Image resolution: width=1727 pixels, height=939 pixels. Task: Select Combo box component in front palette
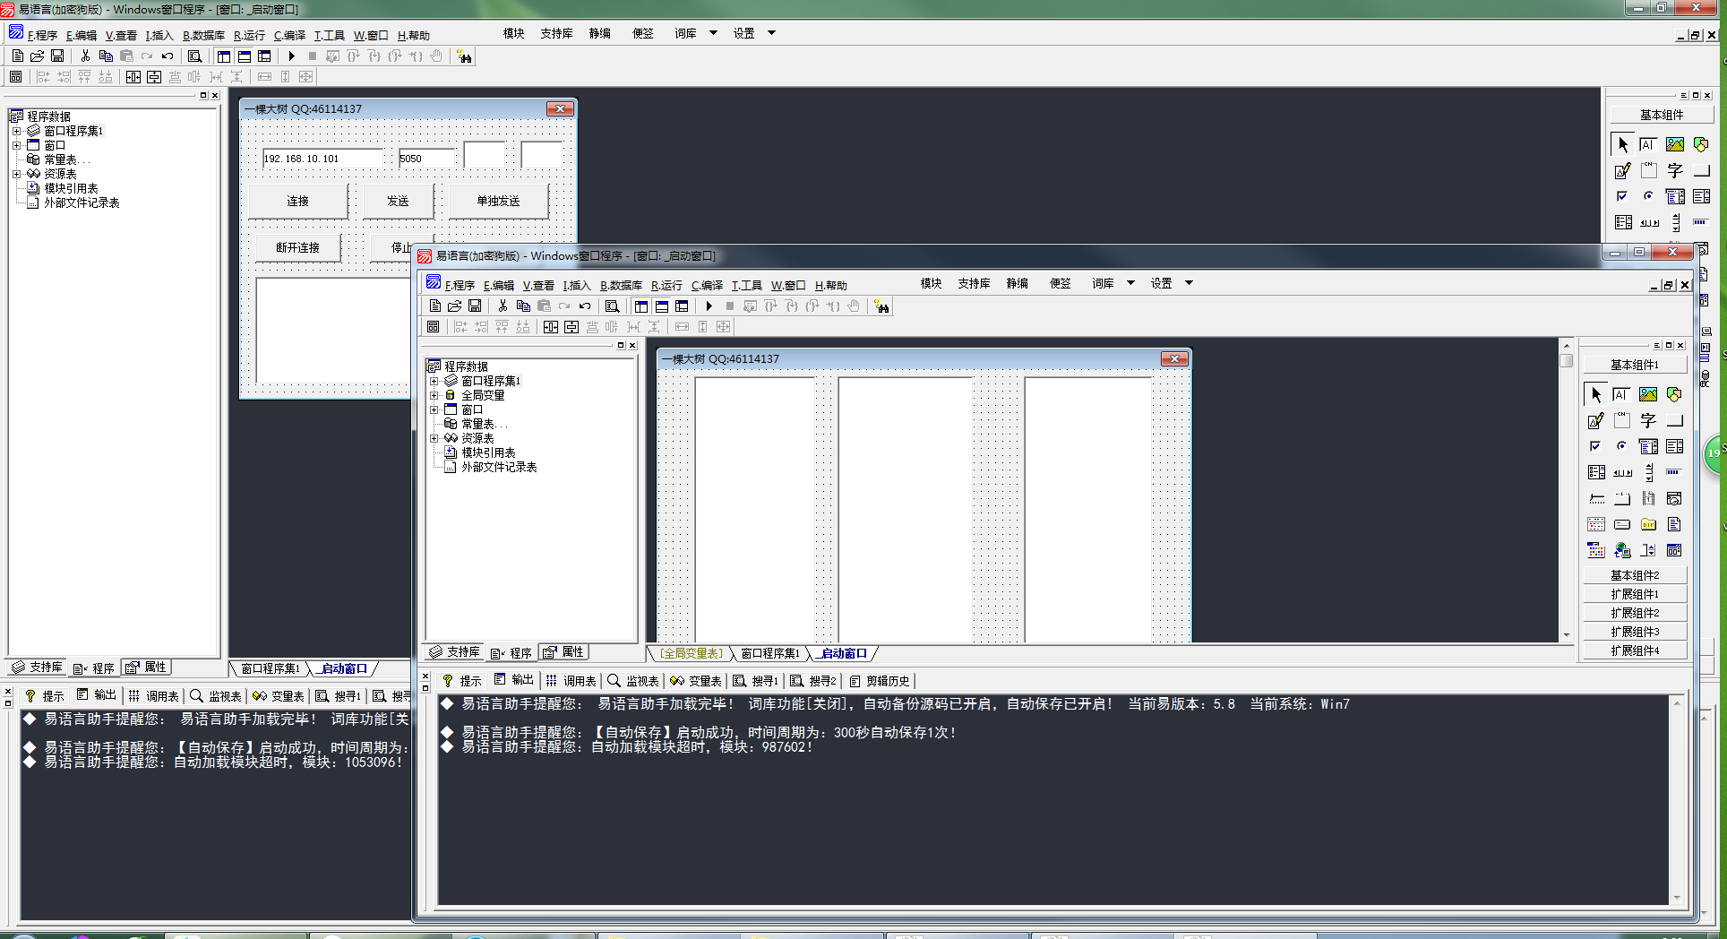[1648, 446]
